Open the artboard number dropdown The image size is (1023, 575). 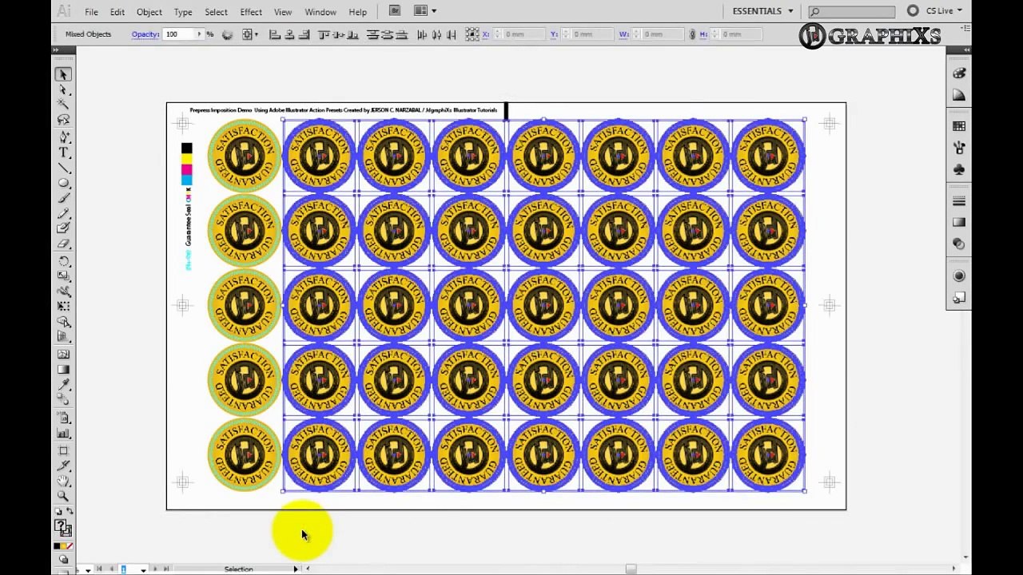[143, 569]
